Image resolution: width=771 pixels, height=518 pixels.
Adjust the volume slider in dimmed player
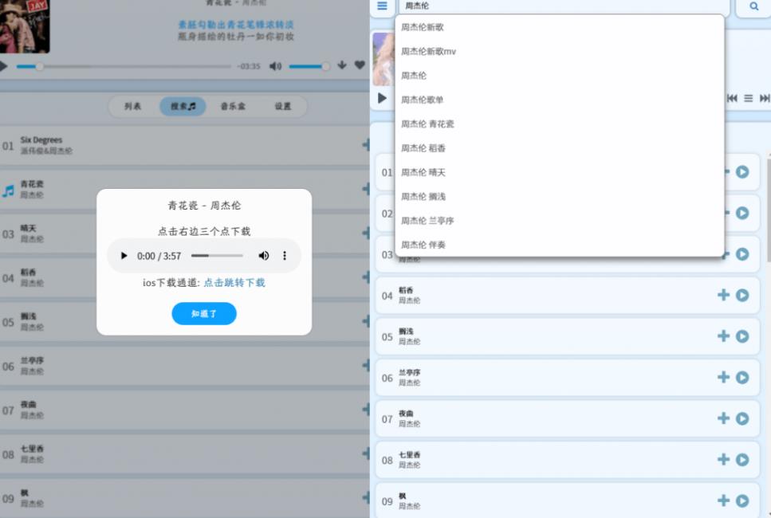(309, 66)
